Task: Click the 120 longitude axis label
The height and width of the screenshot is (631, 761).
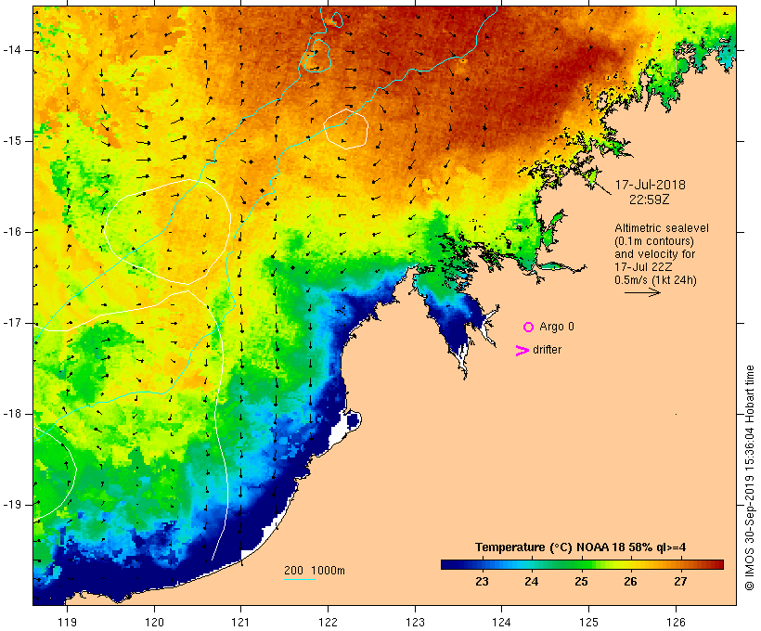Action: (x=154, y=622)
